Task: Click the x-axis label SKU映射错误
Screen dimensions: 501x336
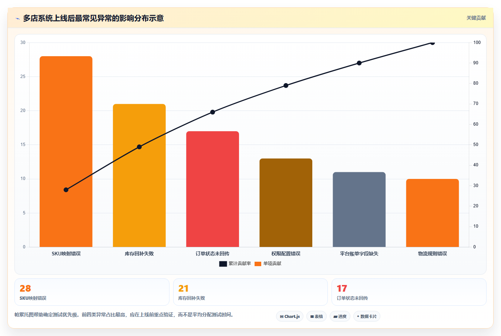Action: pos(66,254)
